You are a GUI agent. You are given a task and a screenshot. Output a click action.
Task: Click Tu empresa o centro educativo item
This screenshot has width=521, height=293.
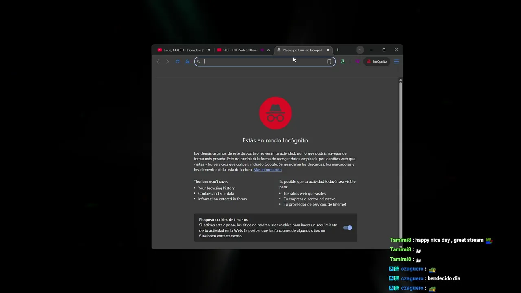pyautogui.click(x=310, y=199)
